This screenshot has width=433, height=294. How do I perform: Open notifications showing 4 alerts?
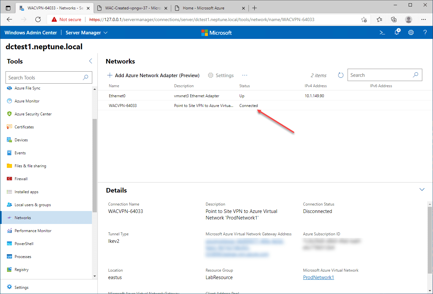pos(396,32)
